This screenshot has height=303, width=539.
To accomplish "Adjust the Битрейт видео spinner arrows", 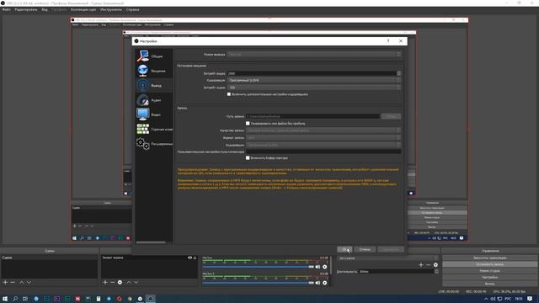I will (x=398, y=73).
